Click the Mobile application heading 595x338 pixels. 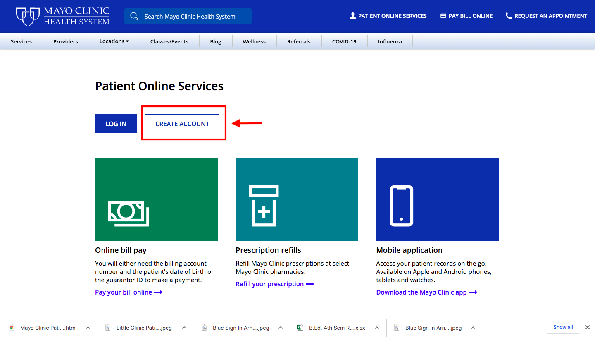pyautogui.click(x=409, y=250)
